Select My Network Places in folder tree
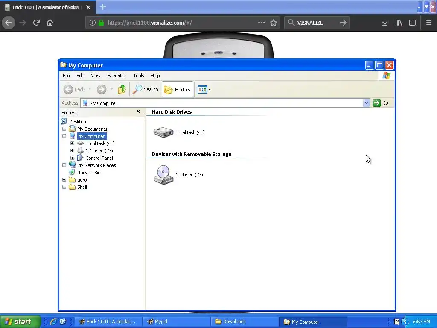The height and width of the screenshot is (328, 437). [x=96, y=165]
